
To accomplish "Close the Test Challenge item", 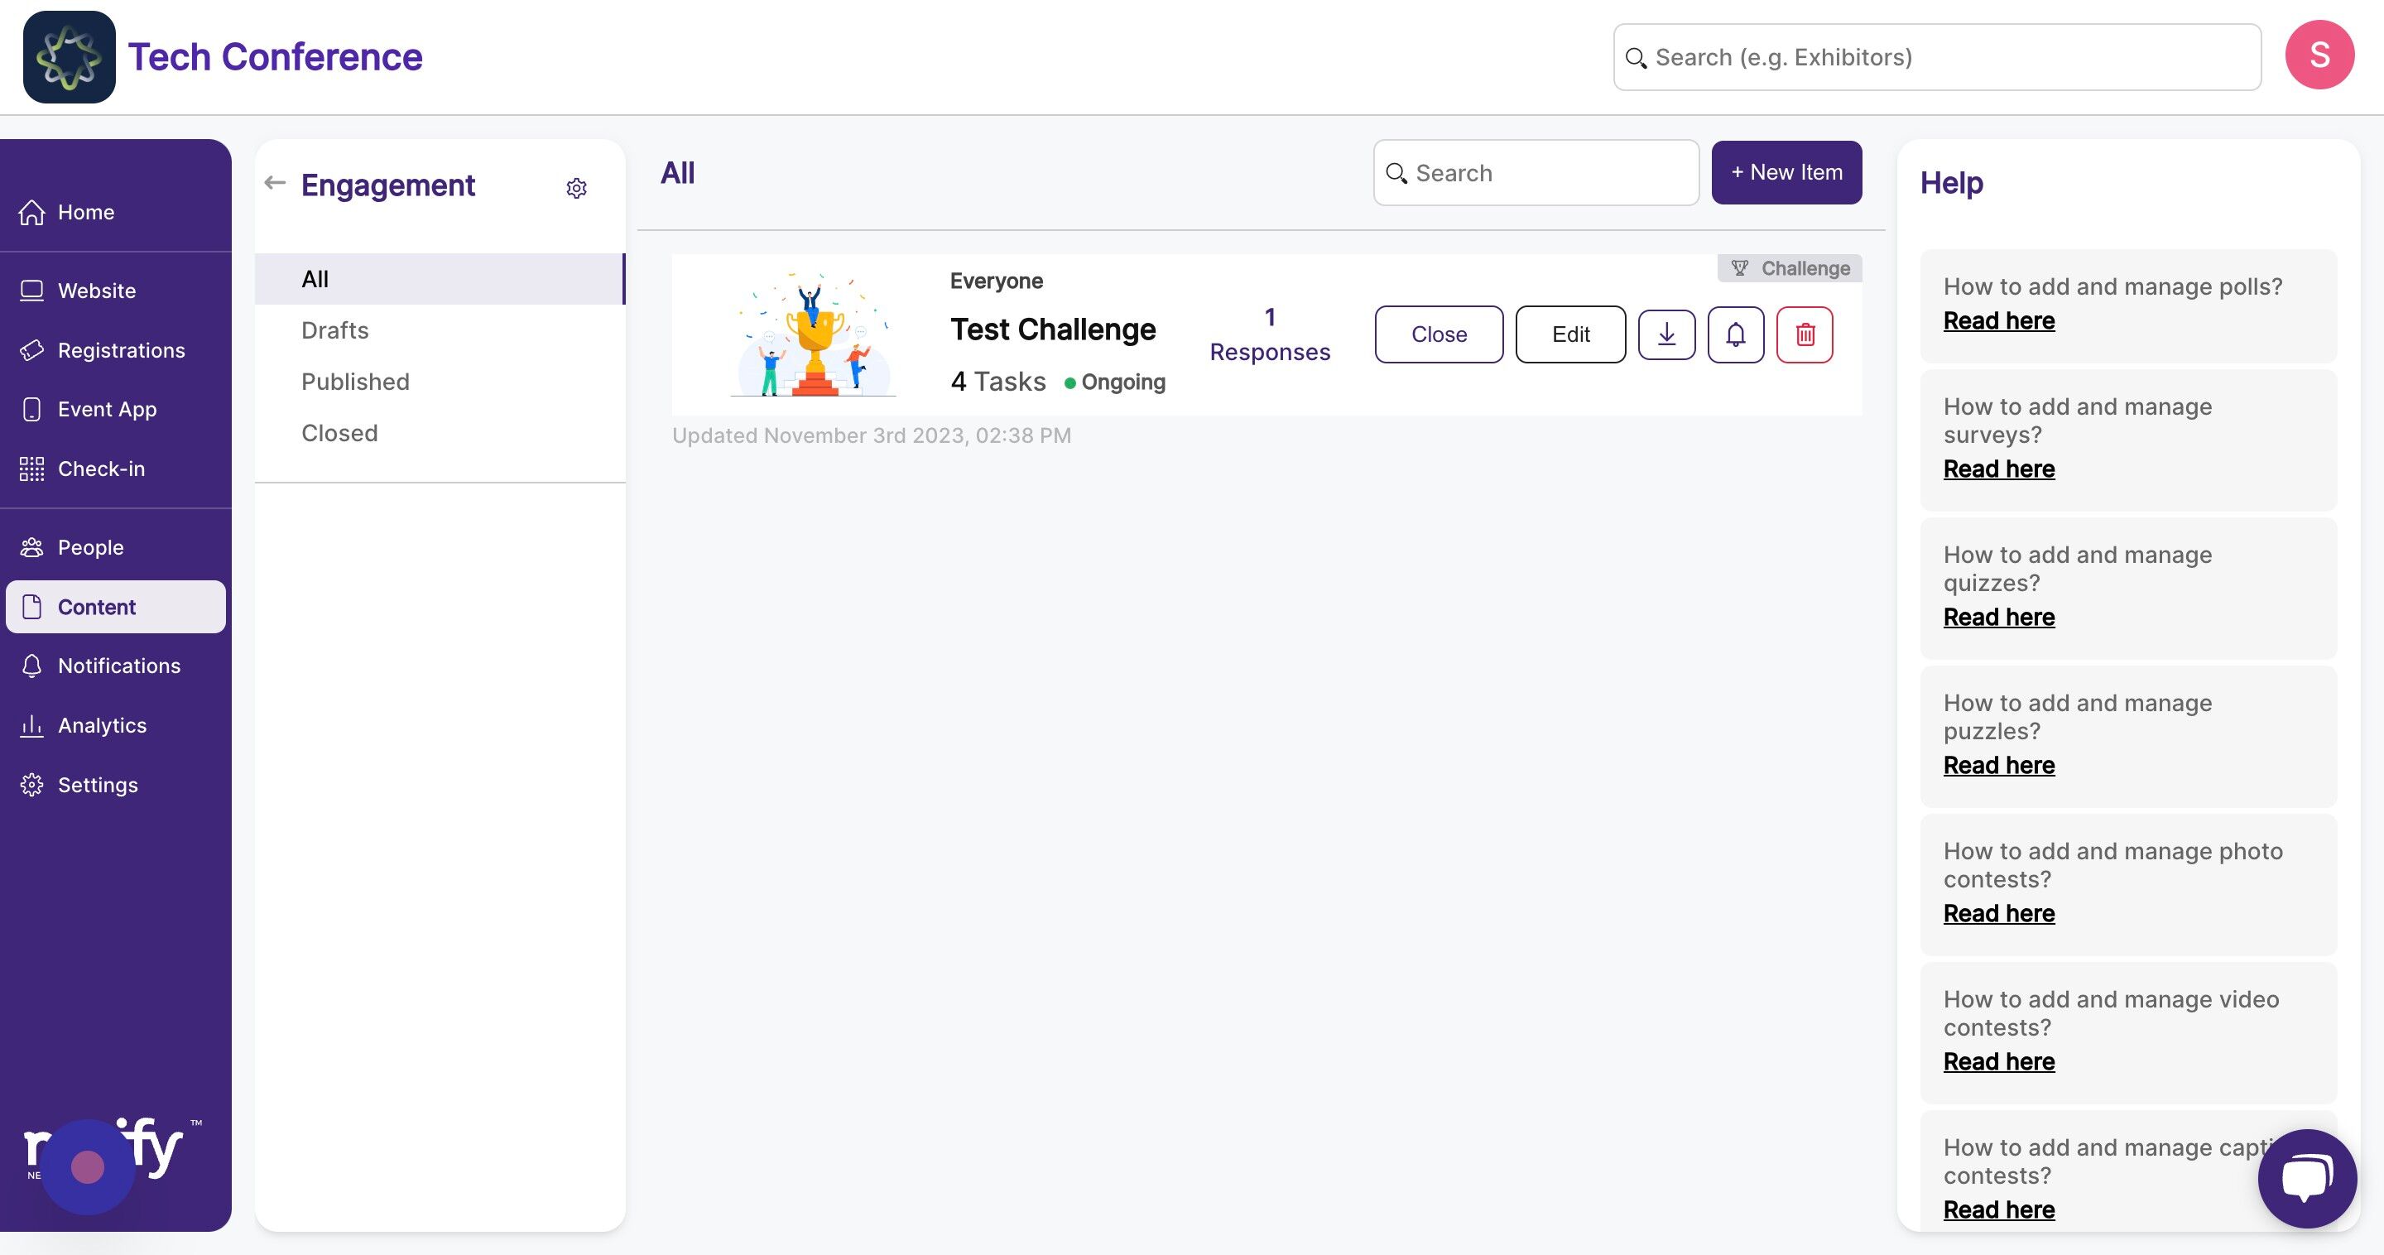I will tap(1438, 334).
